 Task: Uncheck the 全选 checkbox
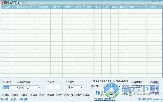[x=3, y=95]
